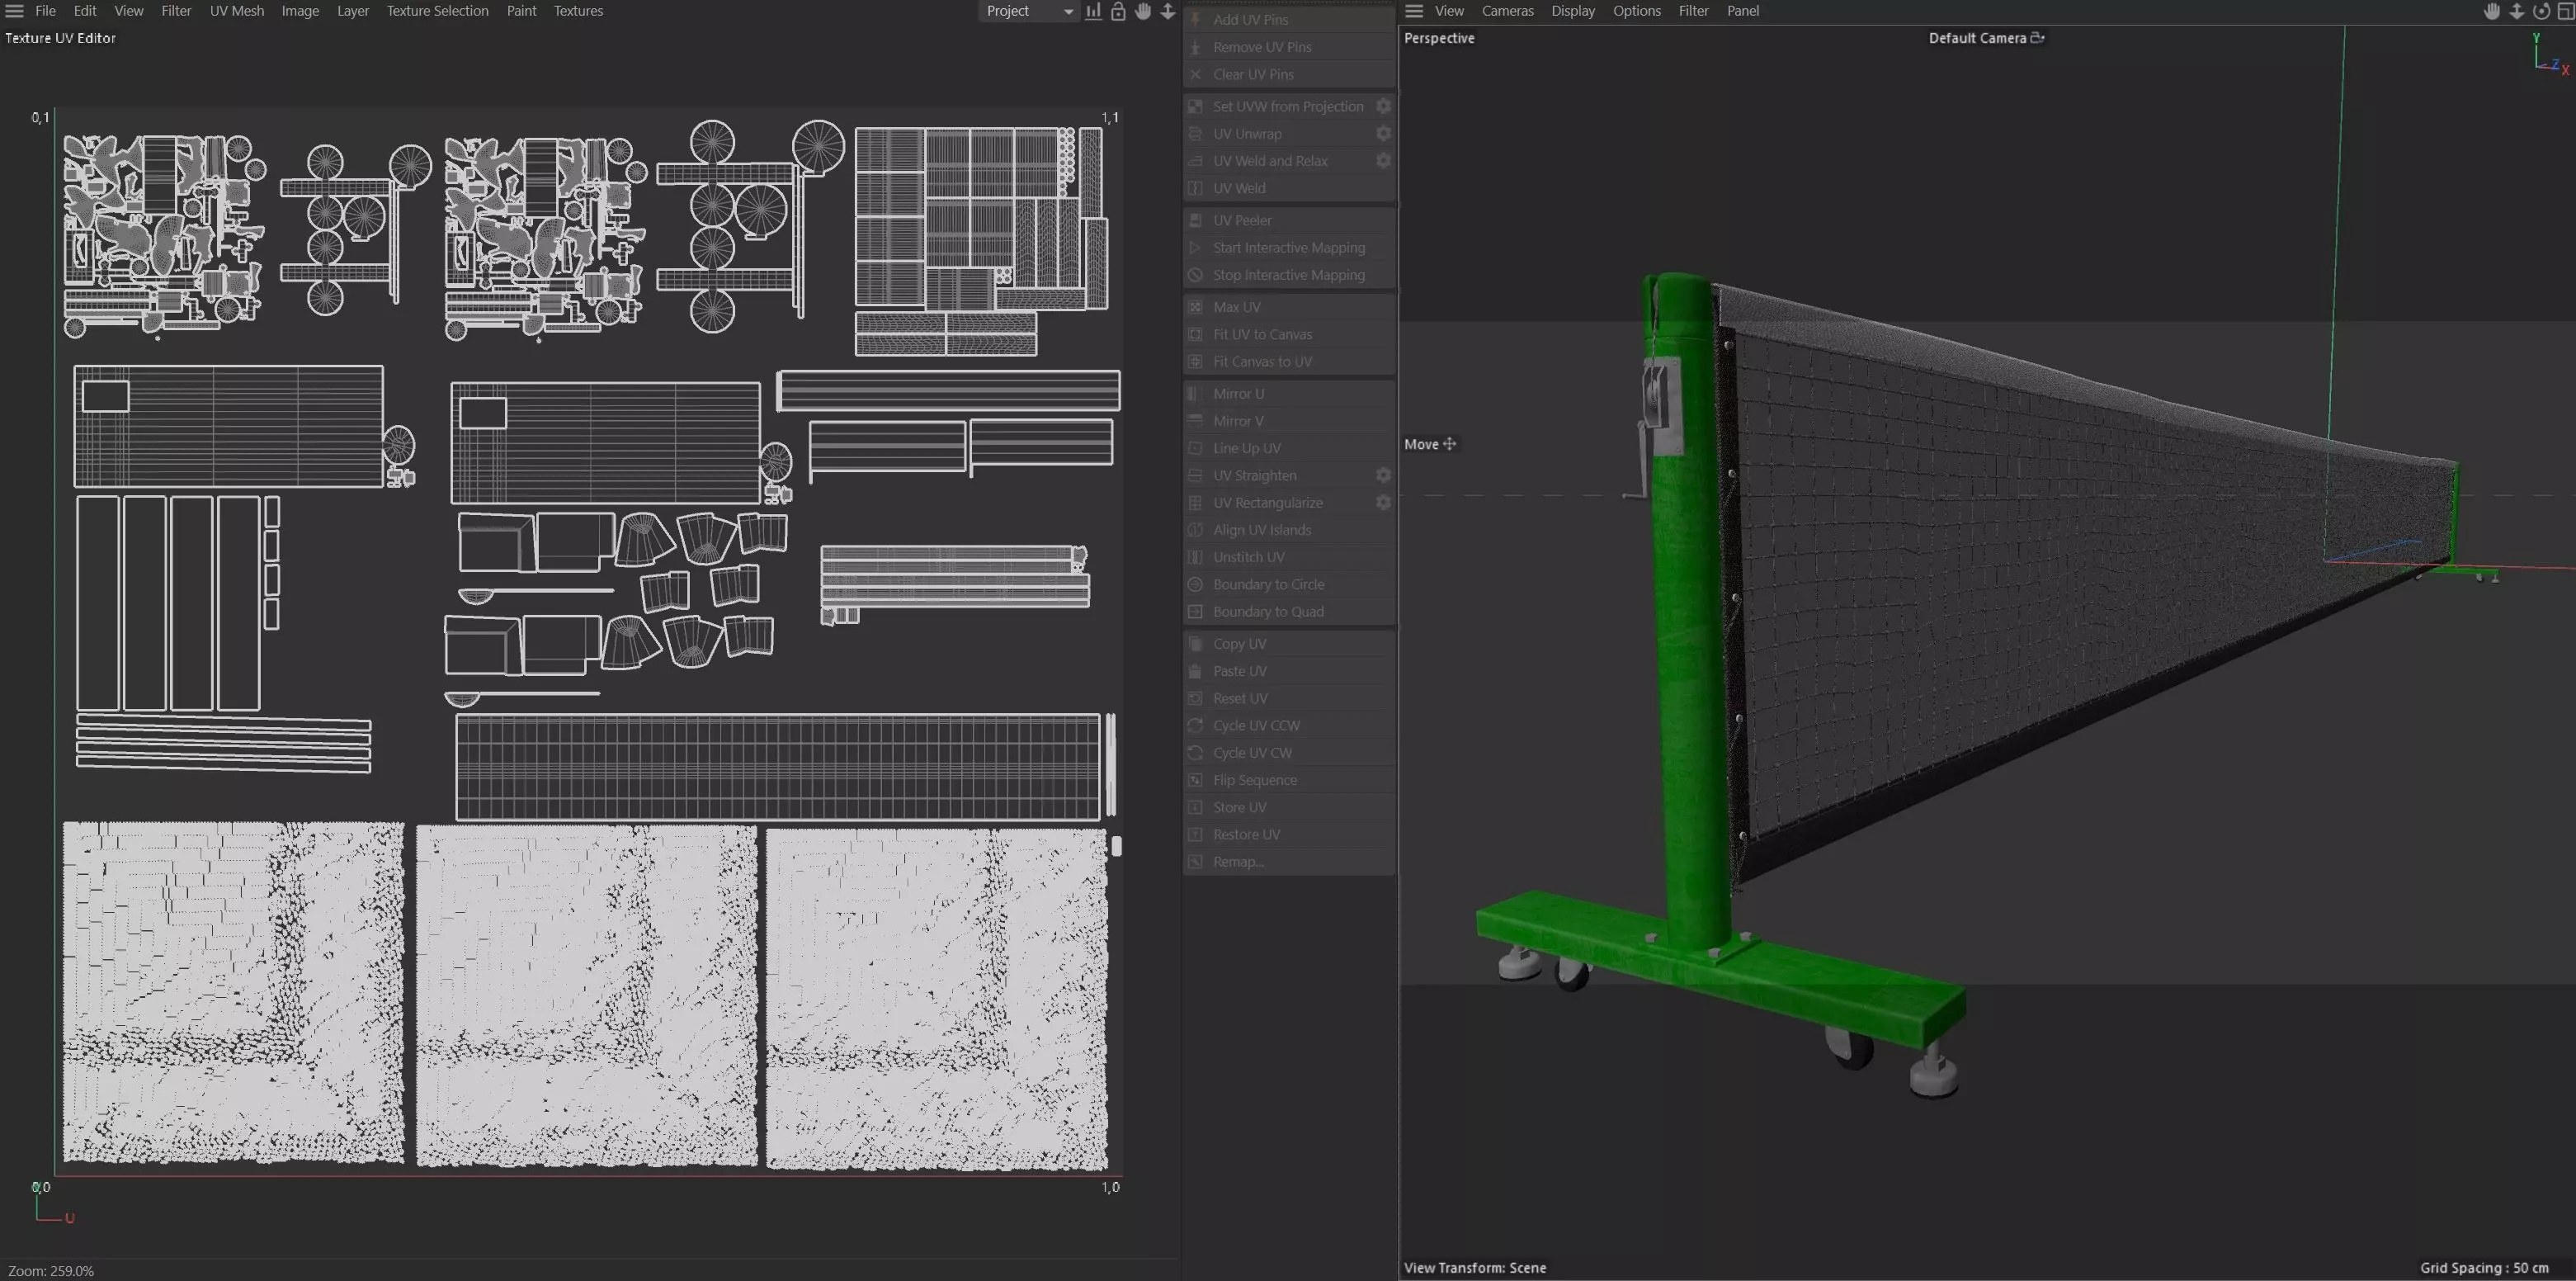The height and width of the screenshot is (1281, 2576).
Task: Open the UV editor hamburger menu icon
Action: (14, 11)
